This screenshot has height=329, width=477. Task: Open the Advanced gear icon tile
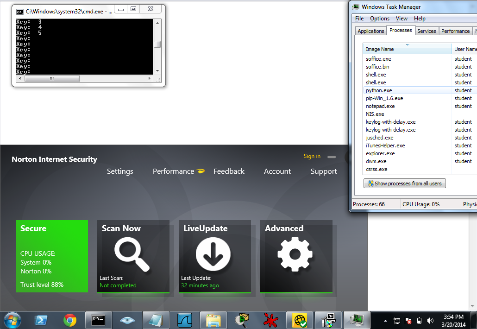pyautogui.click(x=295, y=254)
